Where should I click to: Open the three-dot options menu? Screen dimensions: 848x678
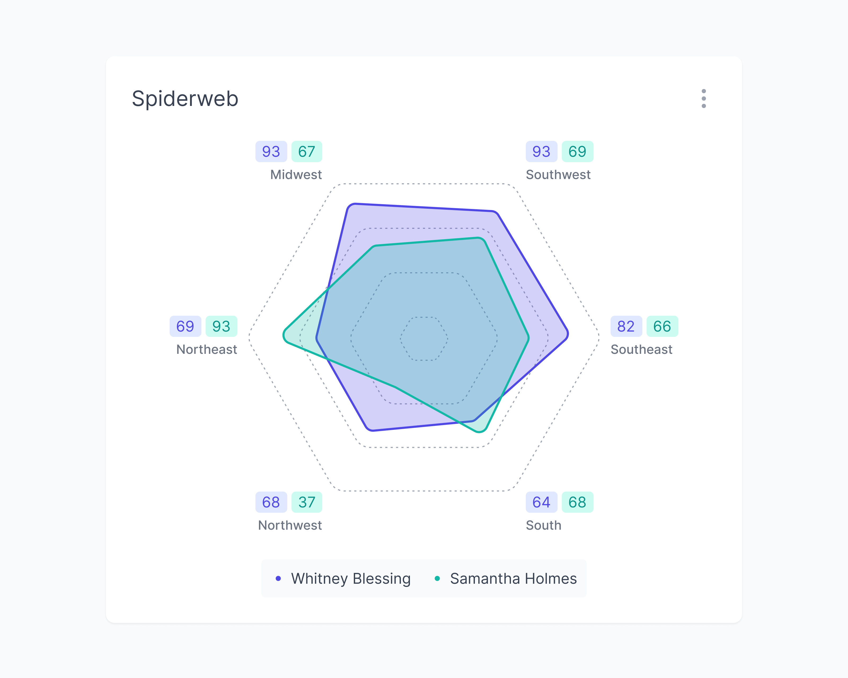[x=703, y=98]
